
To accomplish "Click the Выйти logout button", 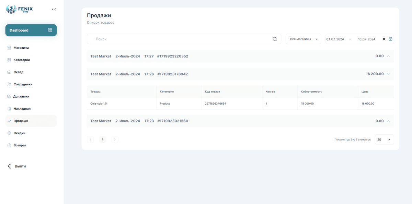I will tap(20, 166).
